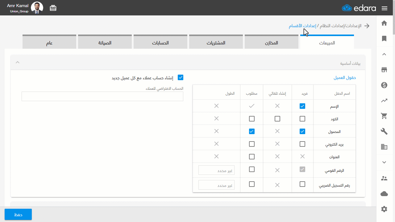Image resolution: width=395 pixels, height=222 pixels.
Task: Click the breadcrumb back arrow
Action: pos(367,26)
